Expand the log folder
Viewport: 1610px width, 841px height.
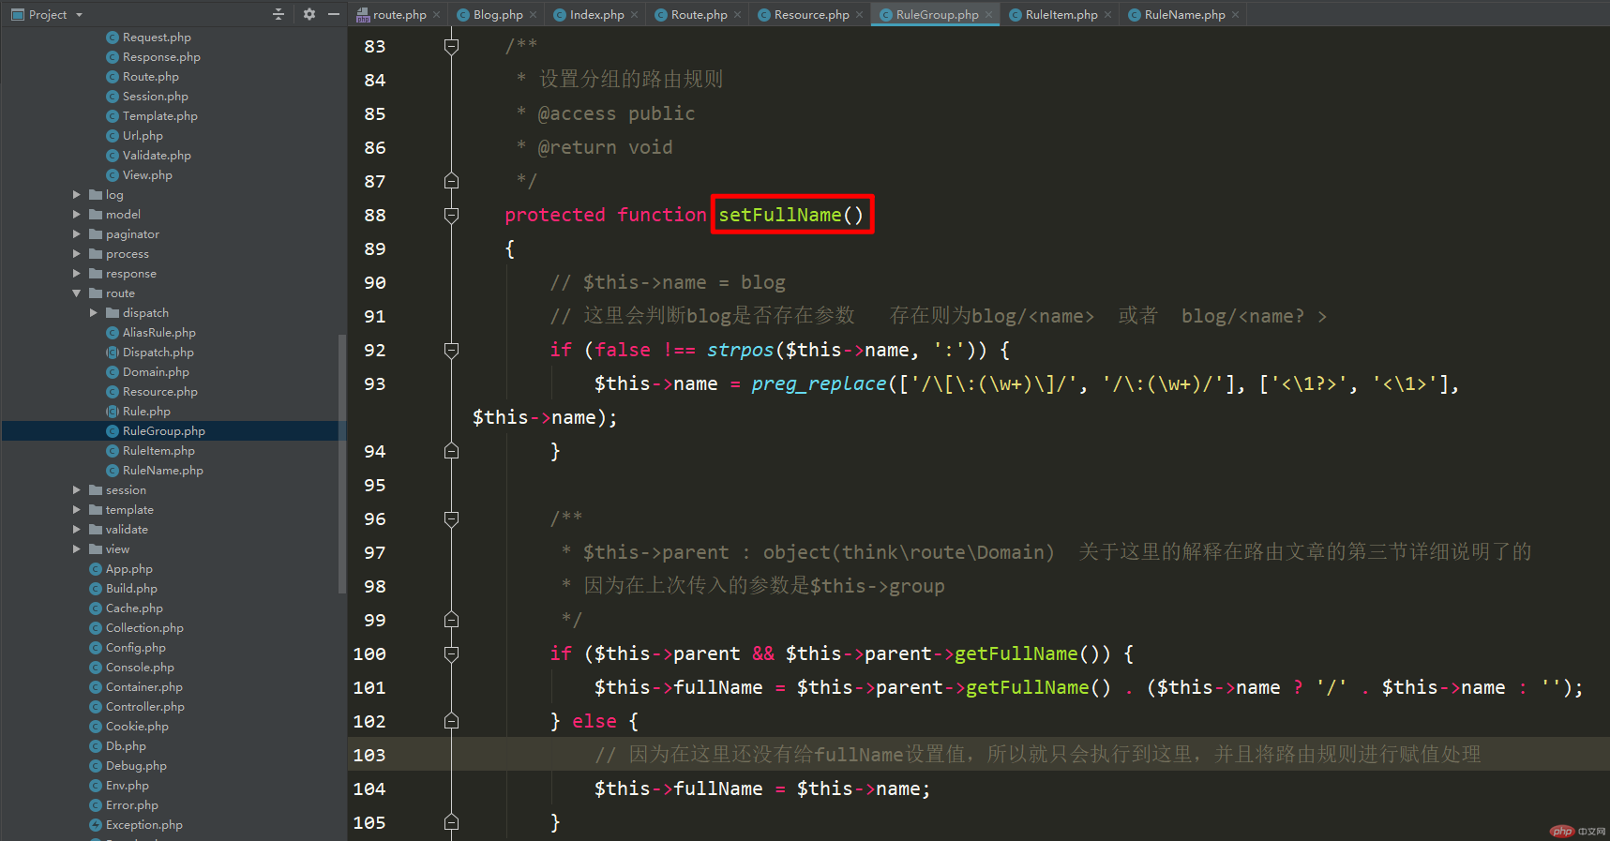coord(77,194)
